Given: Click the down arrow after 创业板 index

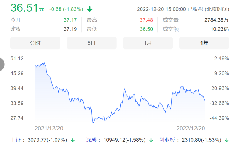Looking at the screenshot, I should (x=227, y=140).
